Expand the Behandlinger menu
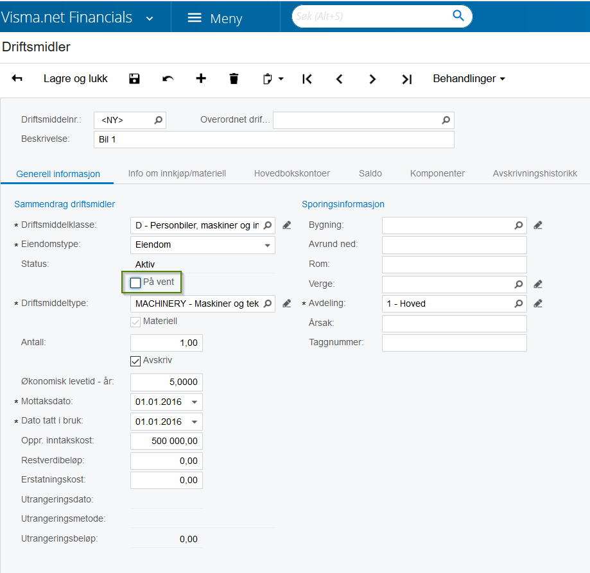The image size is (590, 573). tap(469, 78)
